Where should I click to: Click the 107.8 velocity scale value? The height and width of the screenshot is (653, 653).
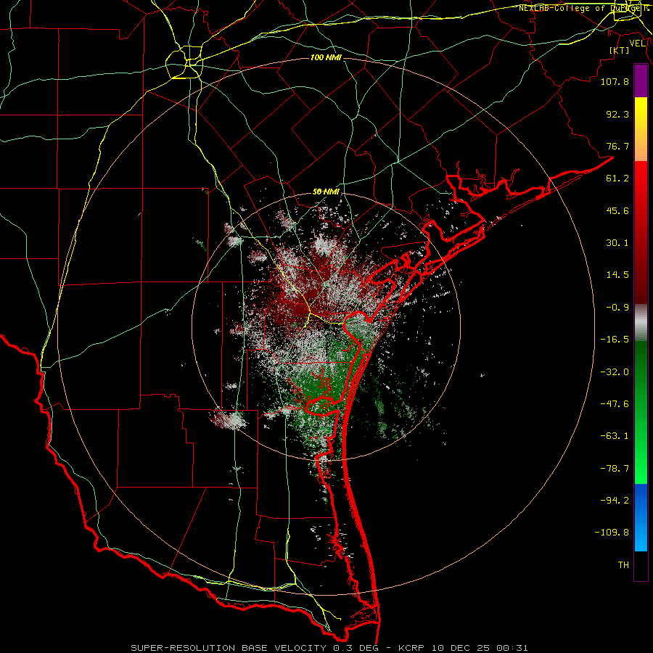tap(615, 81)
